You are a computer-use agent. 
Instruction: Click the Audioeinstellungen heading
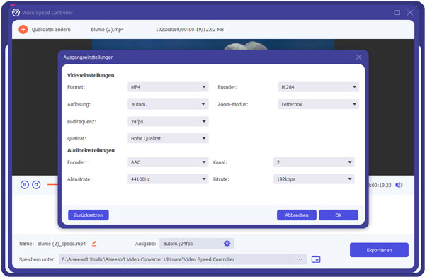coord(91,150)
